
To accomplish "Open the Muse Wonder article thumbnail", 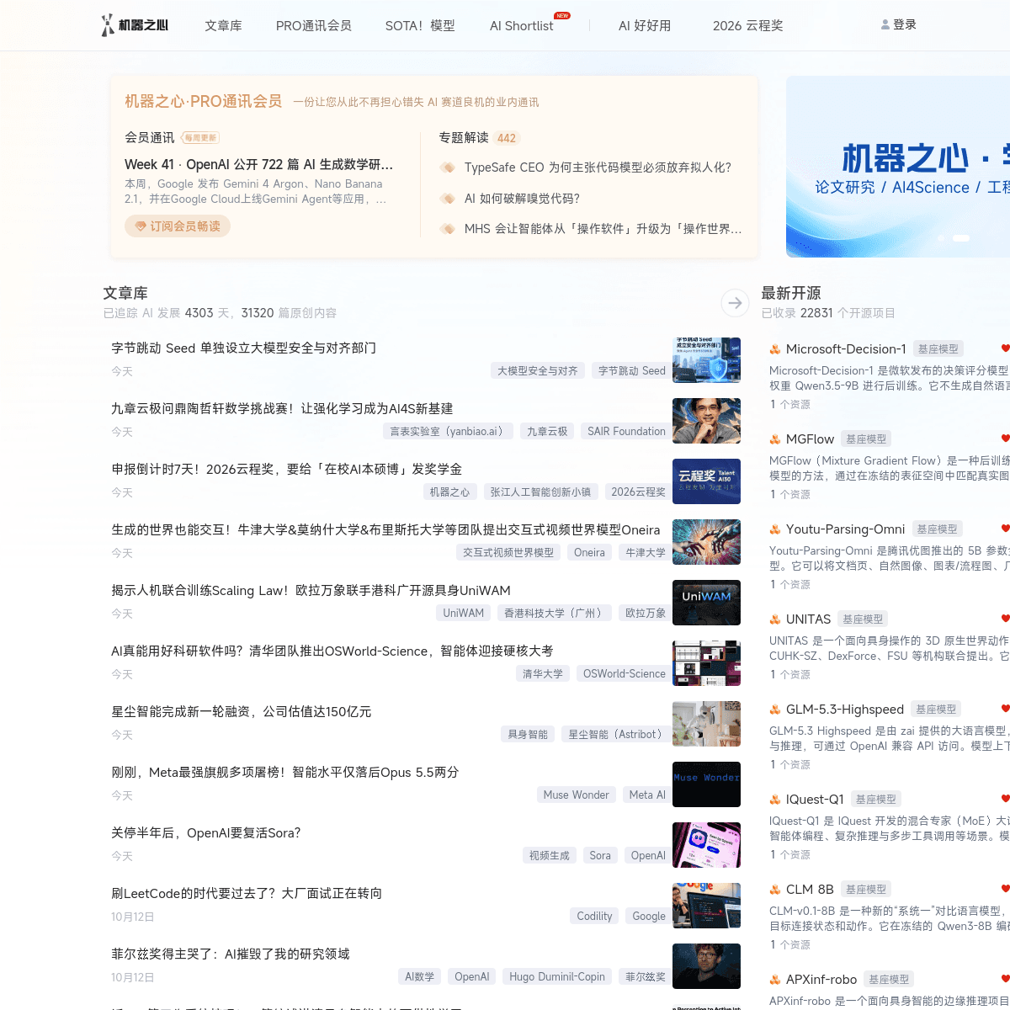I will pyautogui.click(x=706, y=784).
